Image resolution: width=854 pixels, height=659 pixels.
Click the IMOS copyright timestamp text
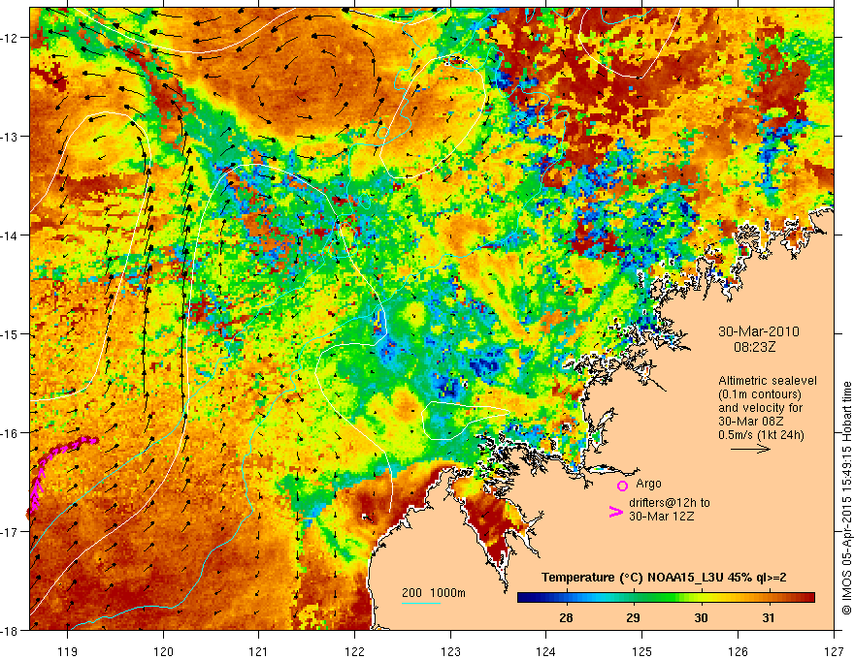click(846, 498)
